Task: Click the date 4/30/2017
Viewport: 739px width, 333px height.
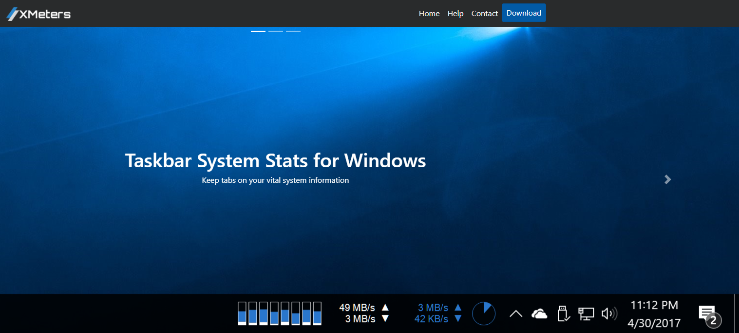Action: tap(654, 323)
